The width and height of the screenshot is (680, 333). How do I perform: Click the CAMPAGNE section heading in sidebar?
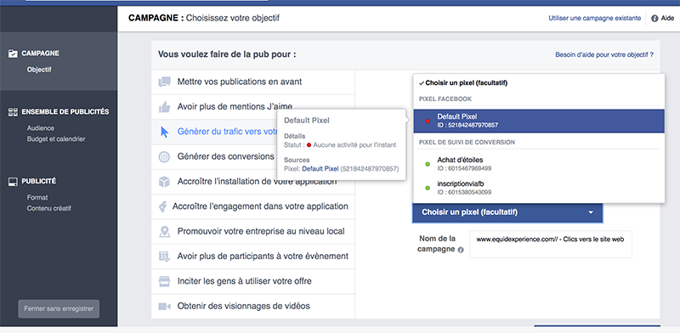point(40,54)
